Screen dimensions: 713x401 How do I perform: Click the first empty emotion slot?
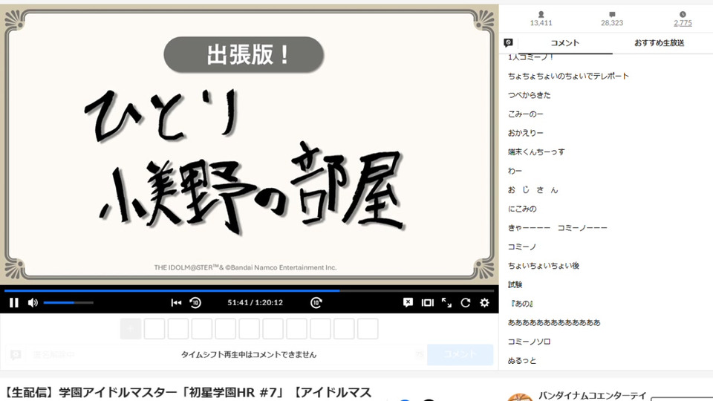[154, 329]
